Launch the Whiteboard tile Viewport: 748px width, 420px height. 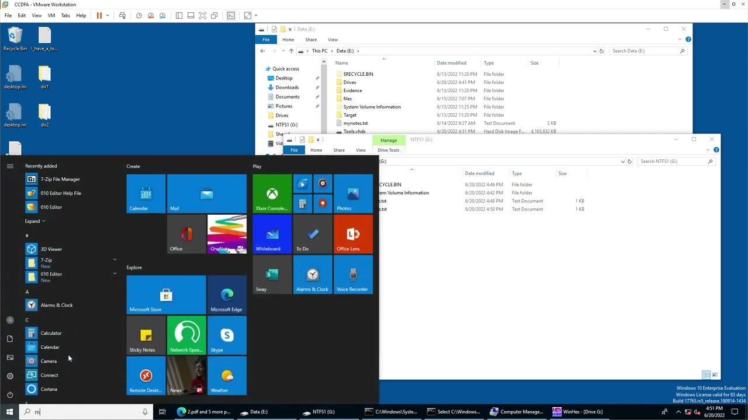[272, 235]
